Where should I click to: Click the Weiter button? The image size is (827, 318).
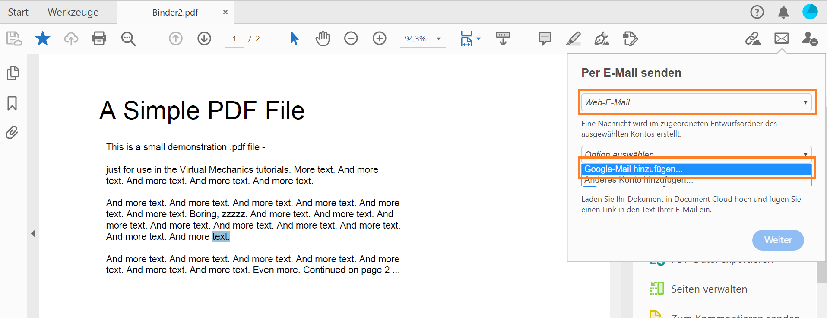coord(778,240)
